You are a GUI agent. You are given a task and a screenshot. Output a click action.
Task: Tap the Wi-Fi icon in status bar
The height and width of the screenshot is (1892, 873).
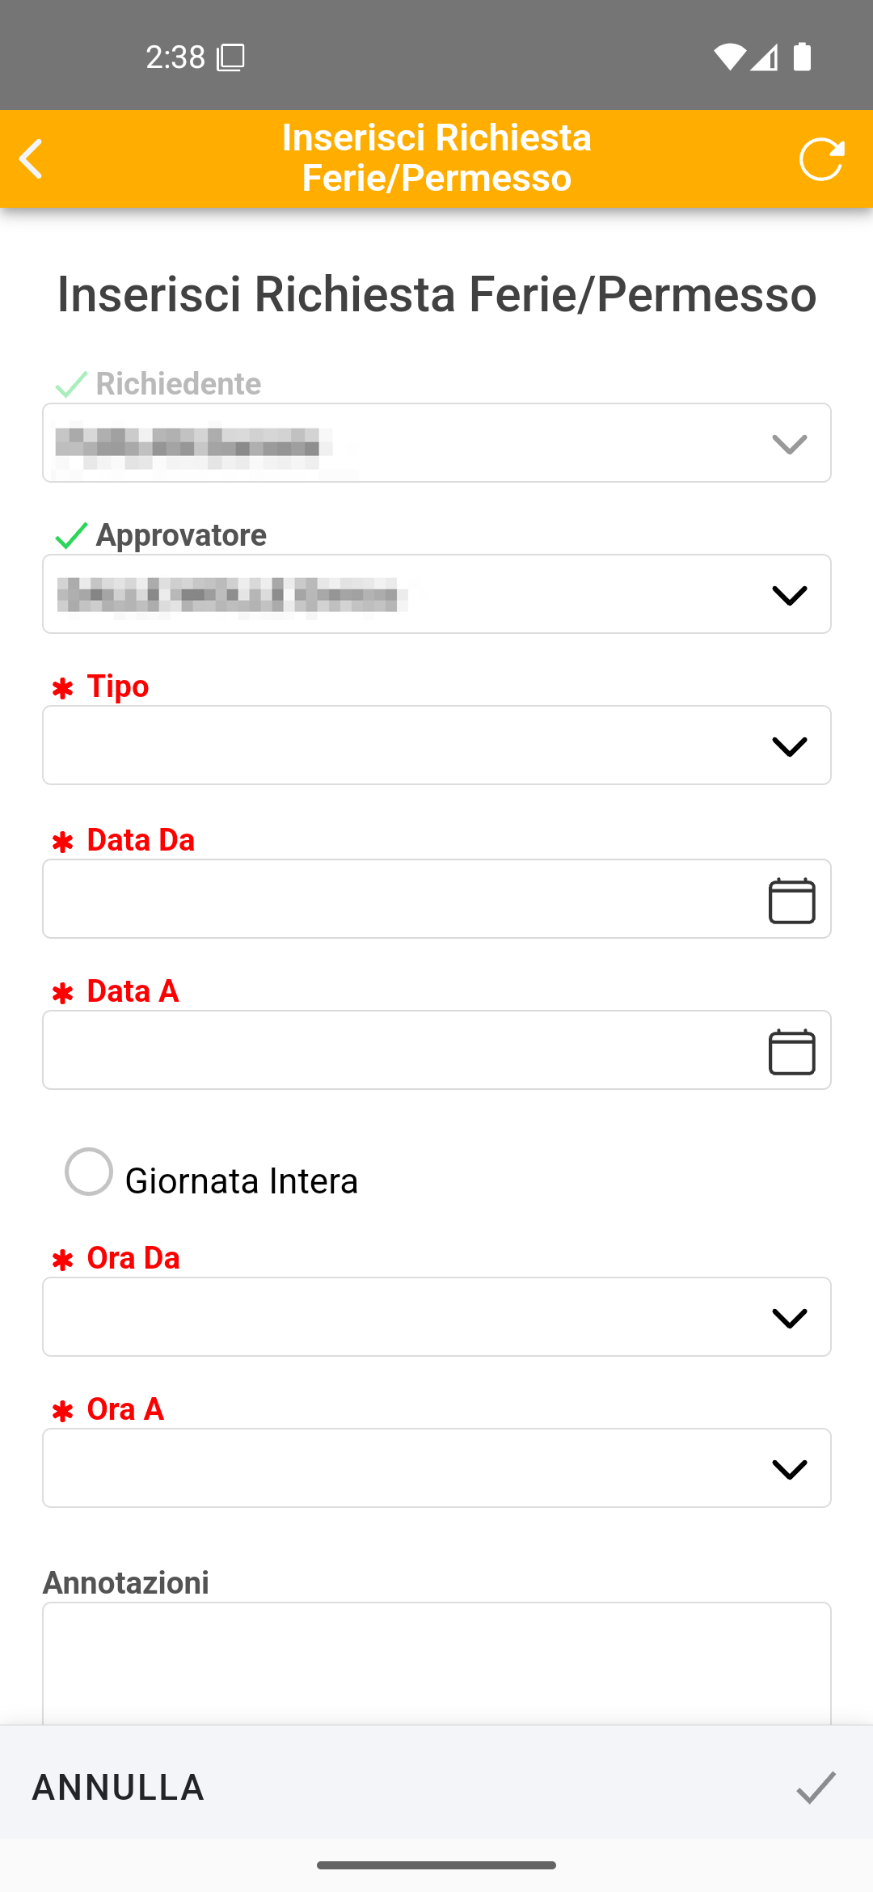click(729, 57)
